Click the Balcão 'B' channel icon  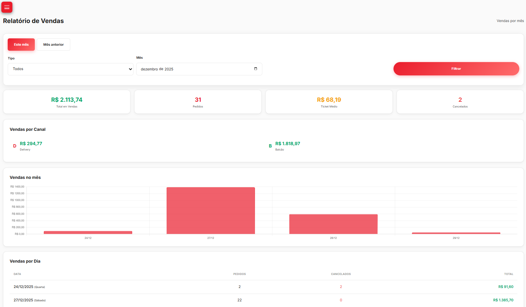pyautogui.click(x=270, y=146)
